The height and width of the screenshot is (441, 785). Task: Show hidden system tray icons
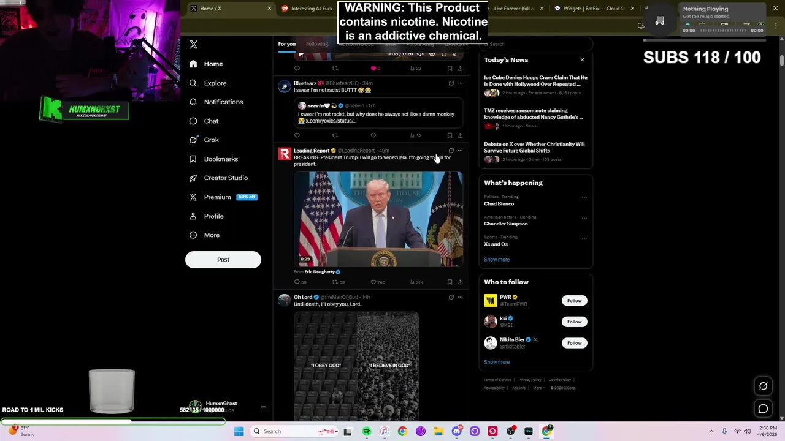[x=711, y=431]
